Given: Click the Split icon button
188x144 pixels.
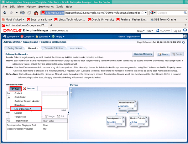Looking at the screenshot, I should coord(61,116).
